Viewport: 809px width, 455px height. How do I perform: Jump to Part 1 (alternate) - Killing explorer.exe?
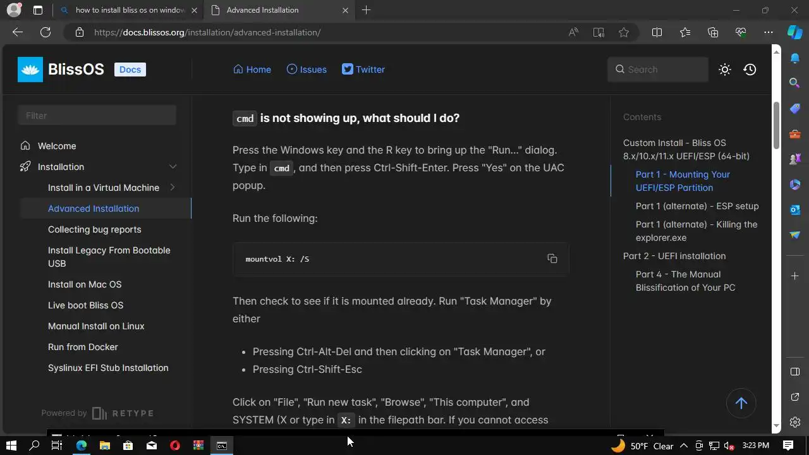[x=696, y=231]
